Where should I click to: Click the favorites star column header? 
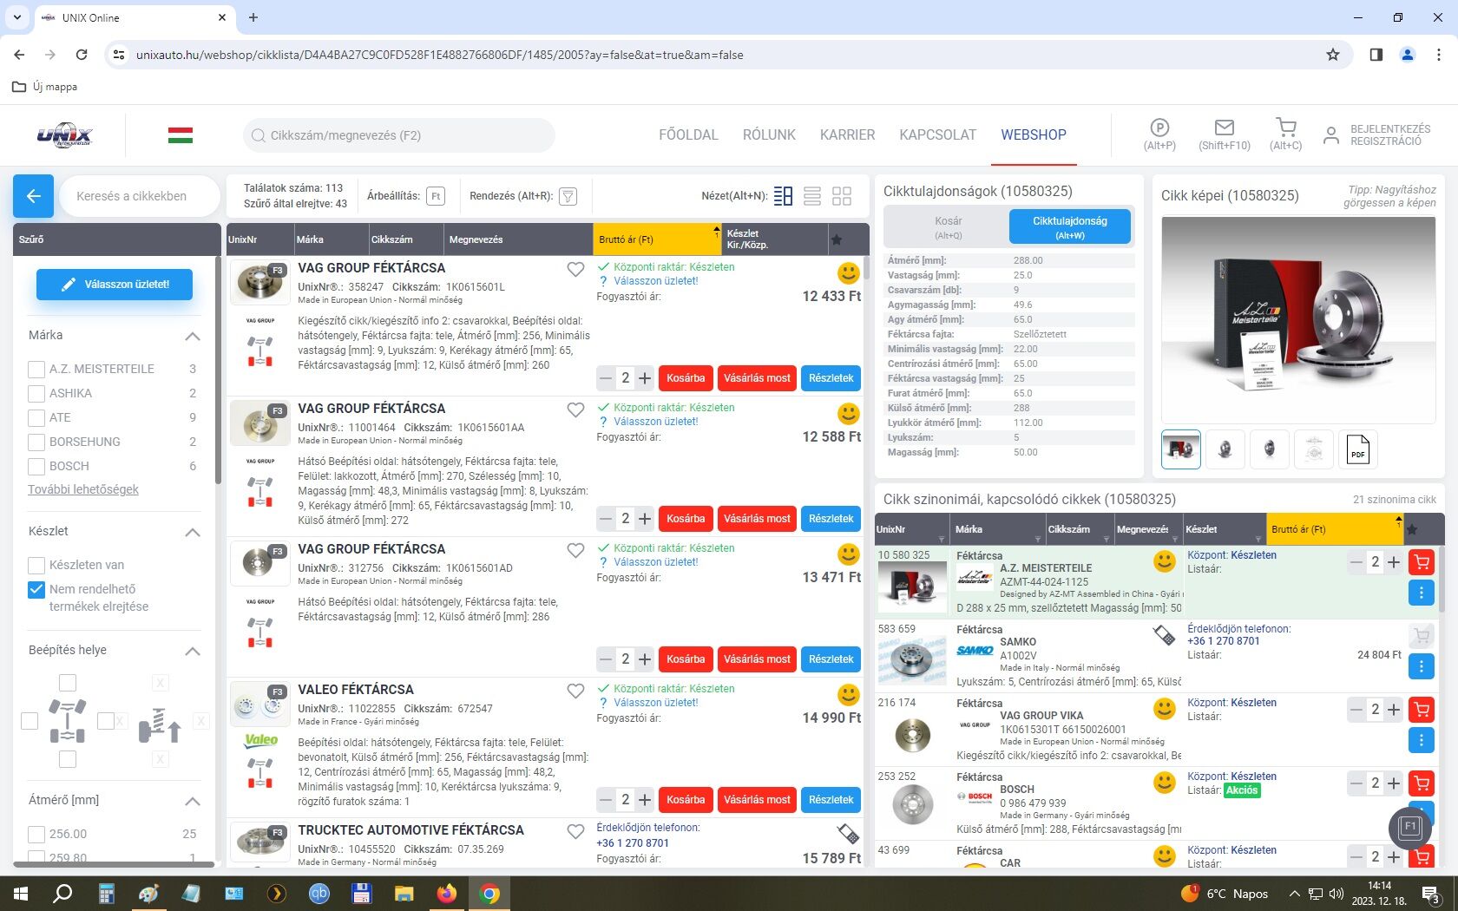point(836,239)
